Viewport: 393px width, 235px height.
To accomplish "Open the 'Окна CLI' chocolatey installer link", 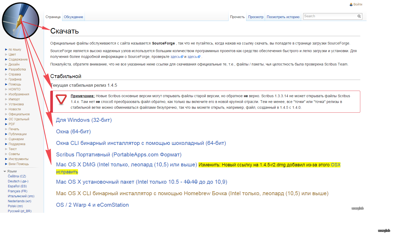I will [141, 143].
